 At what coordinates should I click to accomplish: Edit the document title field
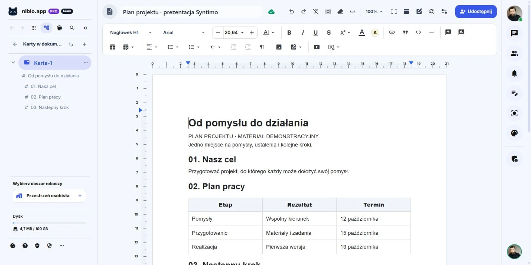[x=191, y=12]
